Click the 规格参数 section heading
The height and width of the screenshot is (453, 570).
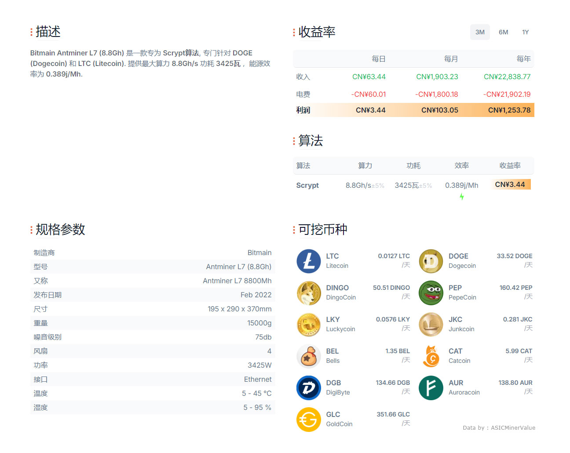tap(60, 230)
